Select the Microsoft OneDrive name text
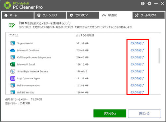Image resolution: width=166 pixels, height=122 pixels. click(28, 50)
